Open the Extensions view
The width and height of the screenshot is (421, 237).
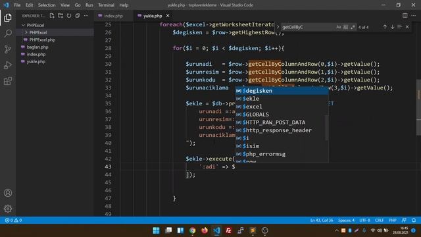pos(8,81)
